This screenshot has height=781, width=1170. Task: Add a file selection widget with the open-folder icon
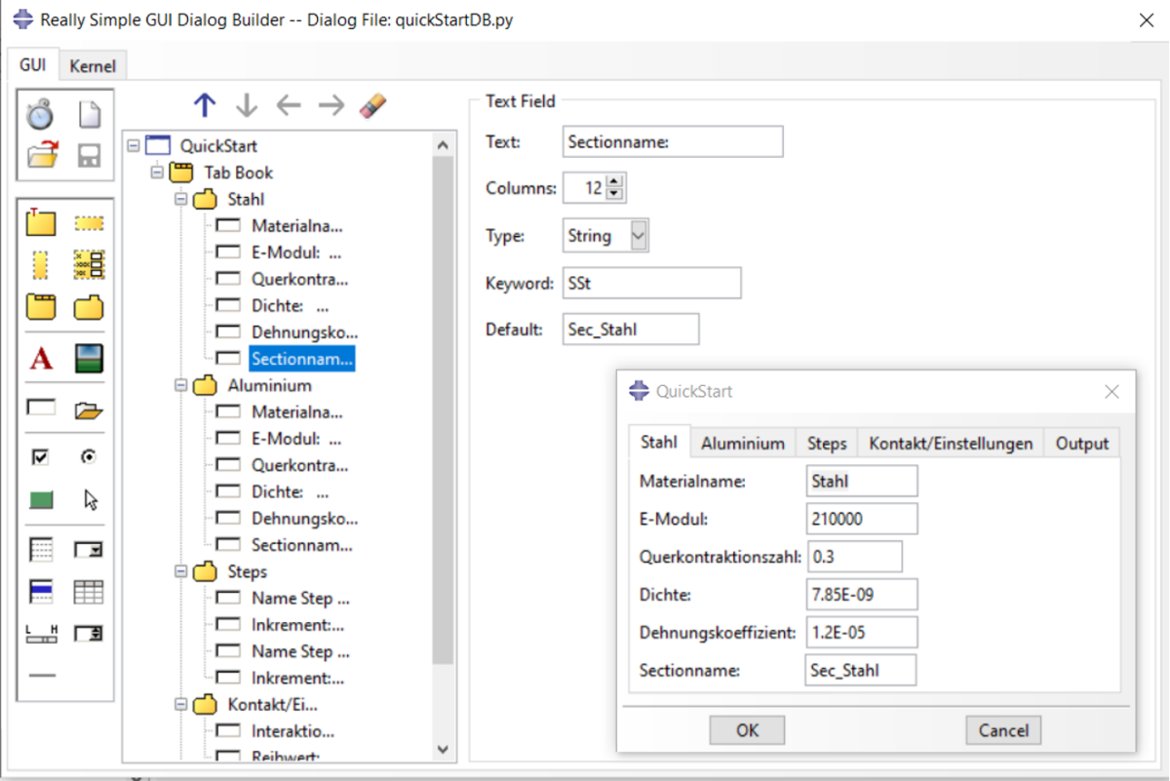click(89, 410)
